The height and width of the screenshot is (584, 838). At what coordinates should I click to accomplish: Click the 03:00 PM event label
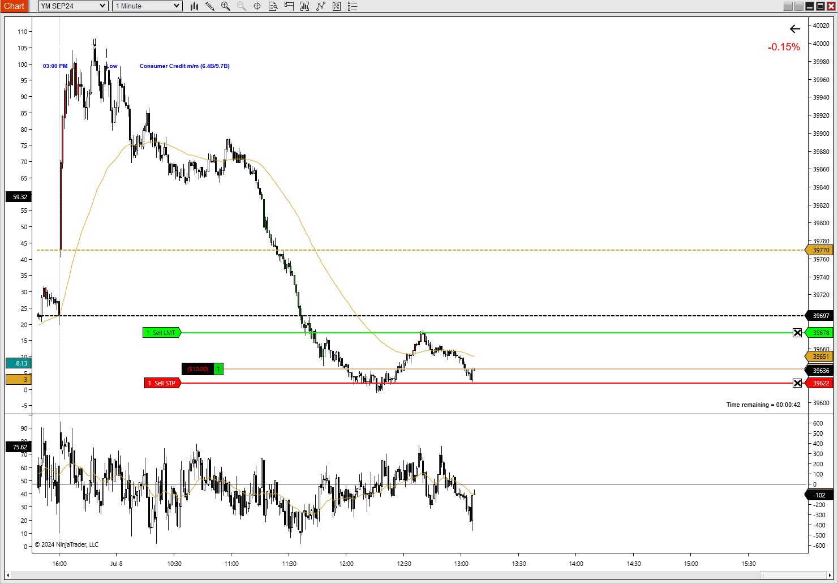click(x=55, y=66)
